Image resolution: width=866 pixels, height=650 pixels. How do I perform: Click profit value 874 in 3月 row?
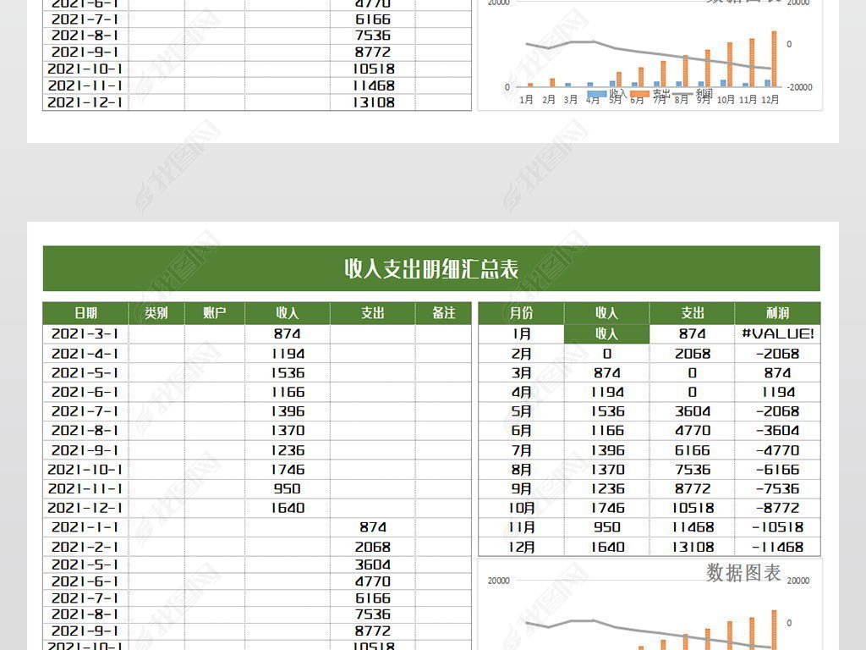tap(778, 373)
